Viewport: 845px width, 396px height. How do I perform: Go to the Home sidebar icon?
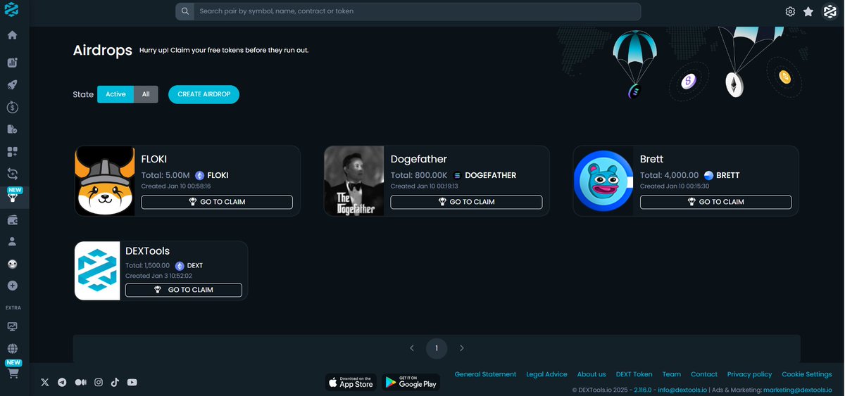click(x=12, y=35)
